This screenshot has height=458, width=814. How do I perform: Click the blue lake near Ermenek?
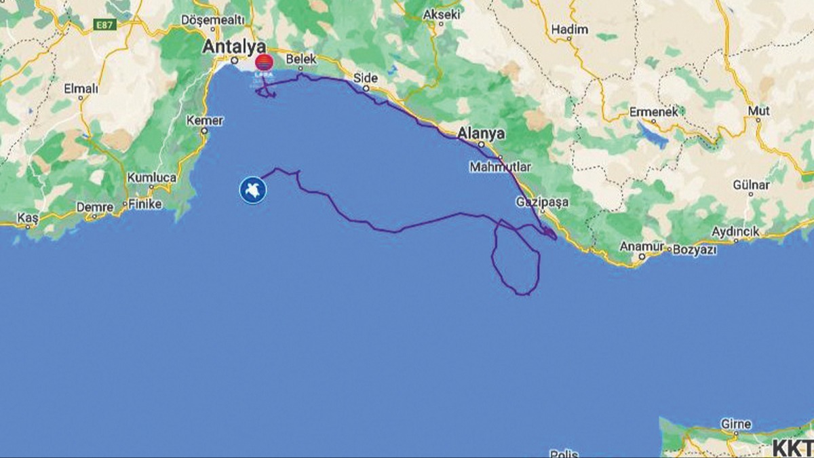click(652, 133)
